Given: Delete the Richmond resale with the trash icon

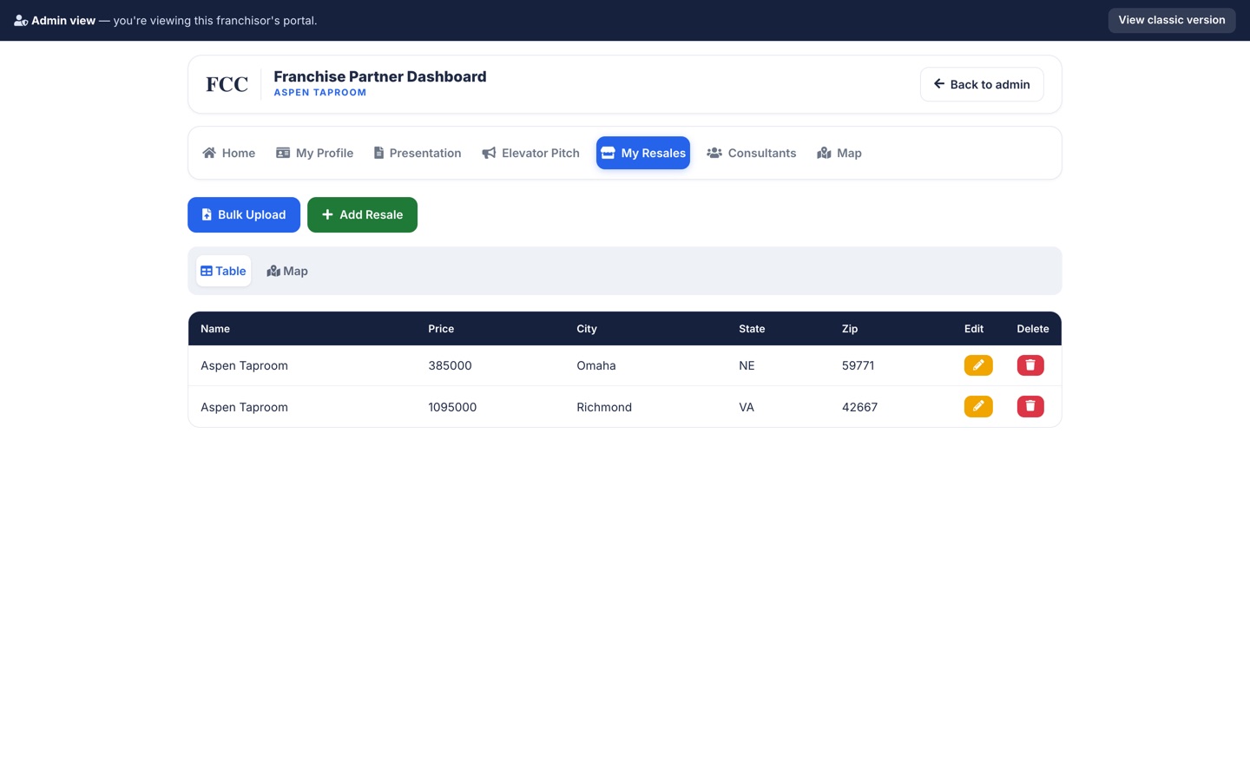Looking at the screenshot, I should click(x=1030, y=406).
